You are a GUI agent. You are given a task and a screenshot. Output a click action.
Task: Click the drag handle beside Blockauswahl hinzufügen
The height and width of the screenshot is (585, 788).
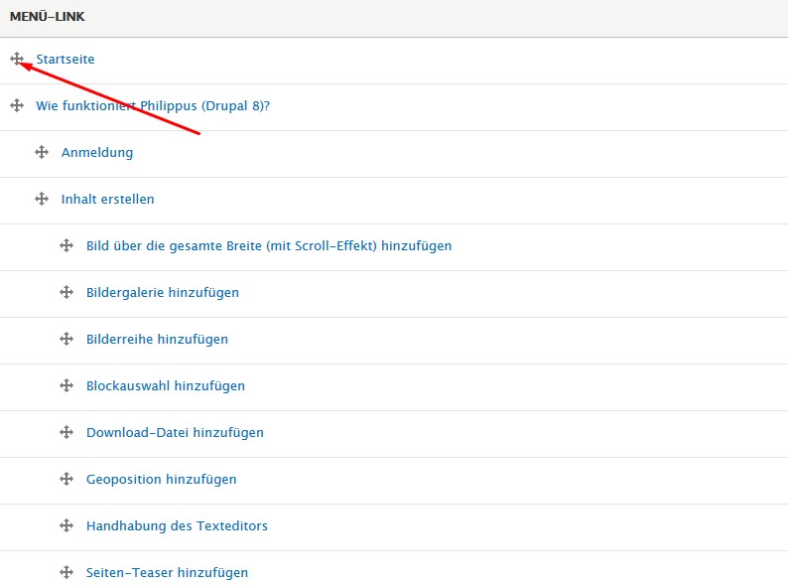(x=66, y=385)
